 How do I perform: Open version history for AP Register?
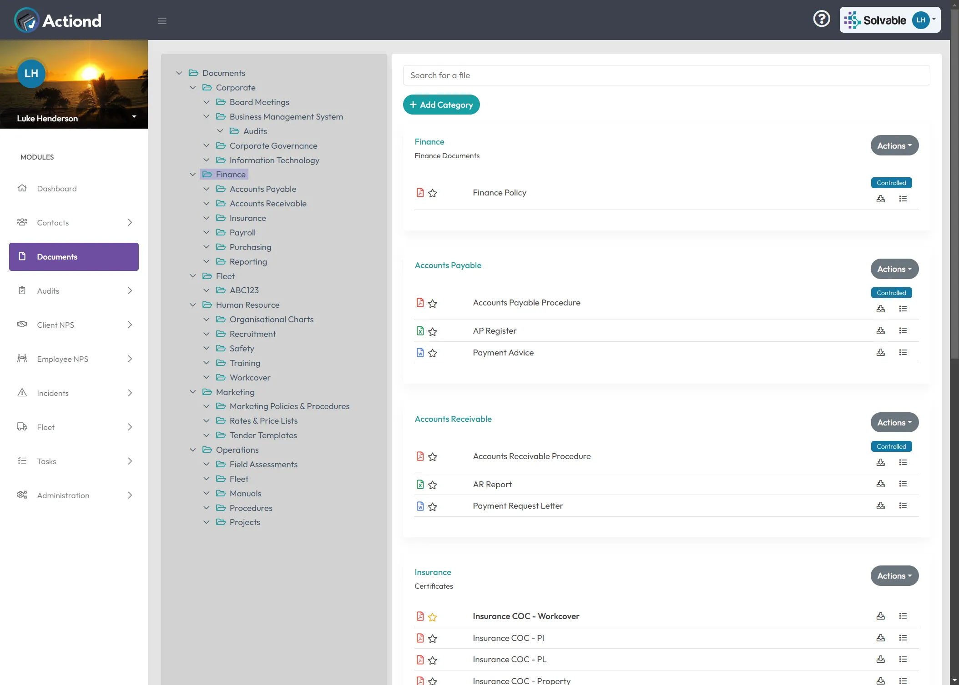coord(903,330)
